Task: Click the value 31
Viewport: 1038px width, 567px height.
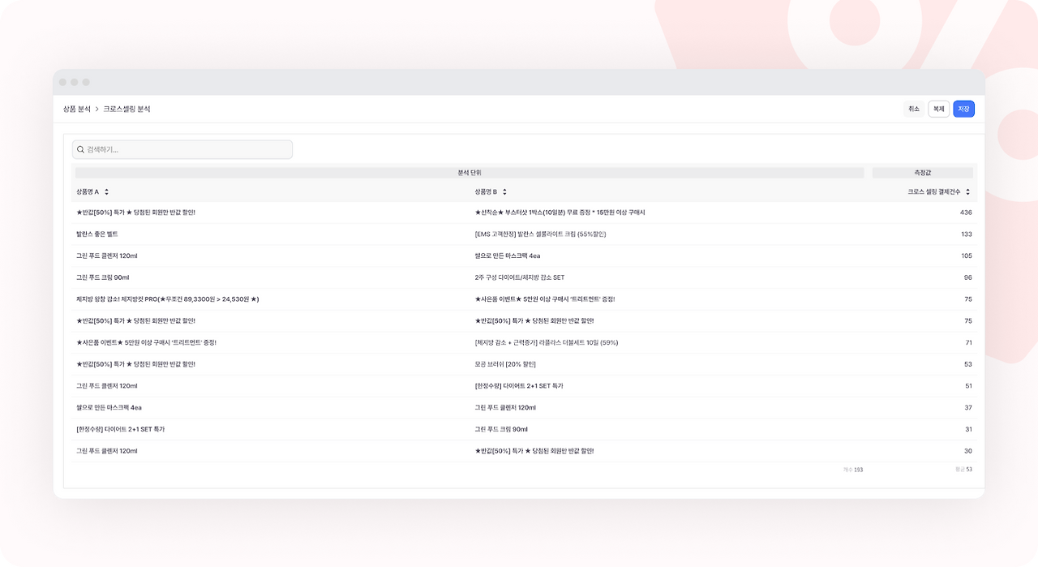Action: point(968,429)
